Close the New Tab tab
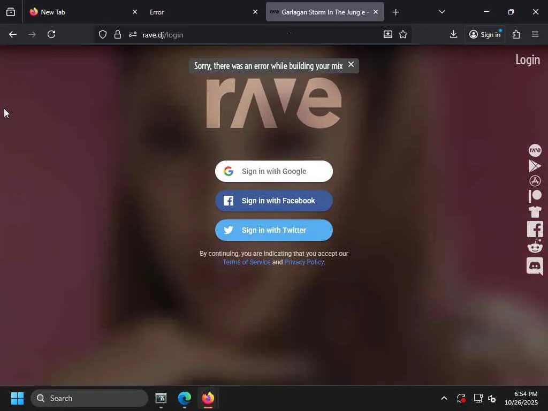Image resolution: width=548 pixels, height=411 pixels. click(134, 12)
